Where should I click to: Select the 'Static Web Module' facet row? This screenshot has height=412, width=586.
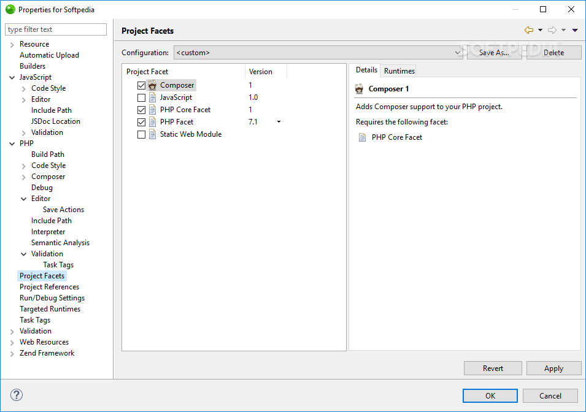(x=191, y=134)
